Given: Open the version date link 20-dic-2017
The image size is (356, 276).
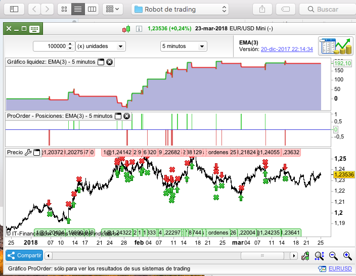Looking at the screenshot, I should click(287, 50).
